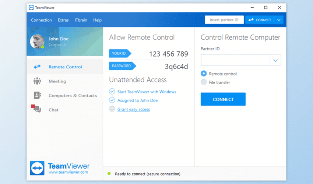Click the Insert partner ID field
The image size is (313, 184).
click(x=224, y=20)
